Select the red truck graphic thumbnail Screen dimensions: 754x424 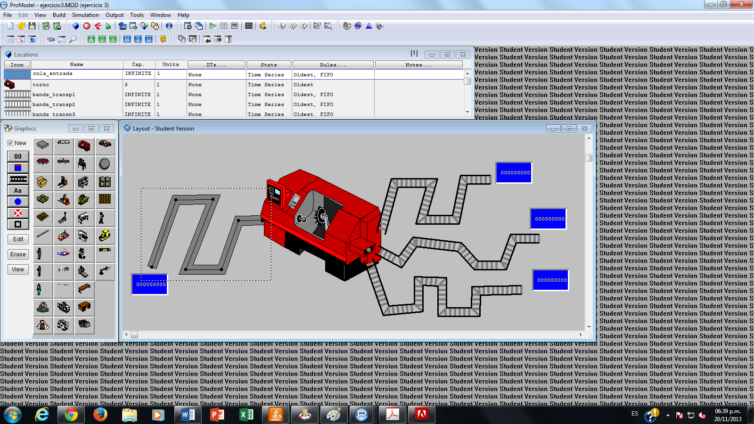pyautogui.click(x=84, y=146)
